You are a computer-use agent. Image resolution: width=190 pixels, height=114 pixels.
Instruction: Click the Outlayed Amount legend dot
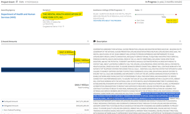(3, 101)
